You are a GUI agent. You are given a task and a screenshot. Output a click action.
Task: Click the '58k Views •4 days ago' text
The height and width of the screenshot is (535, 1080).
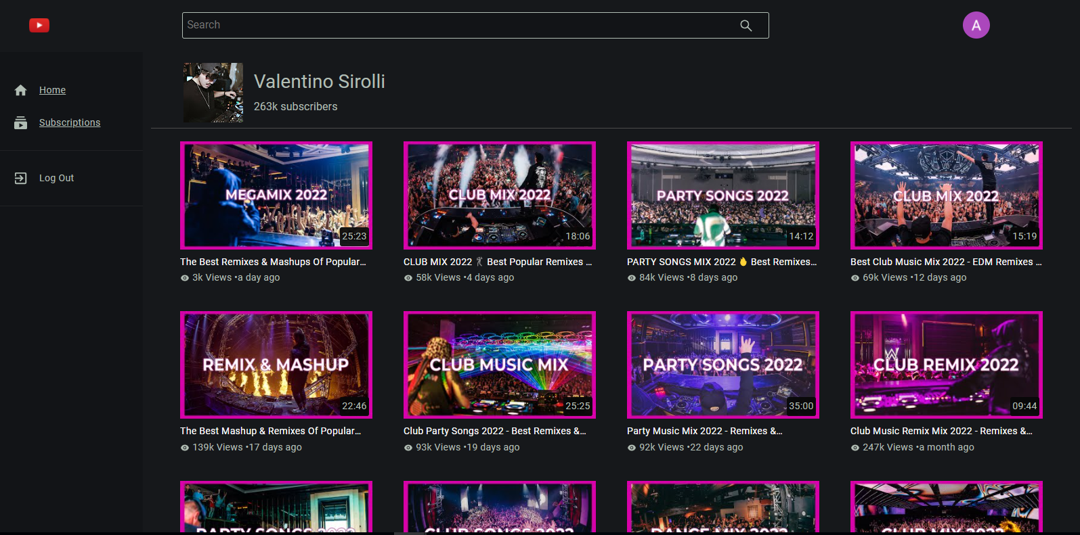[x=465, y=277]
